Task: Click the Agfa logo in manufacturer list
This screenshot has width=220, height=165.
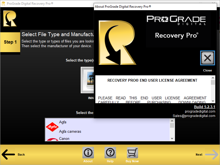Action: [52, 127]
